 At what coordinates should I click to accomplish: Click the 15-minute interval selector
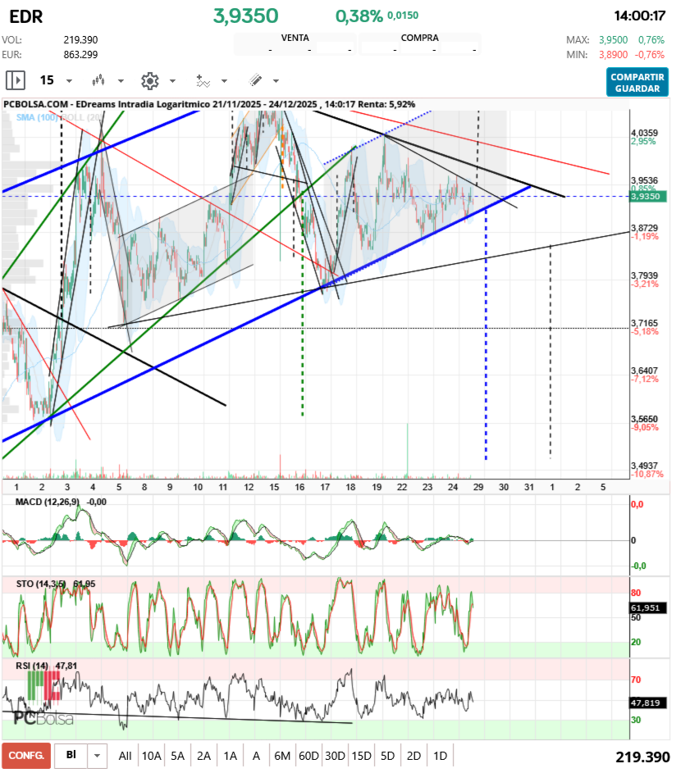tap(48, 80)
